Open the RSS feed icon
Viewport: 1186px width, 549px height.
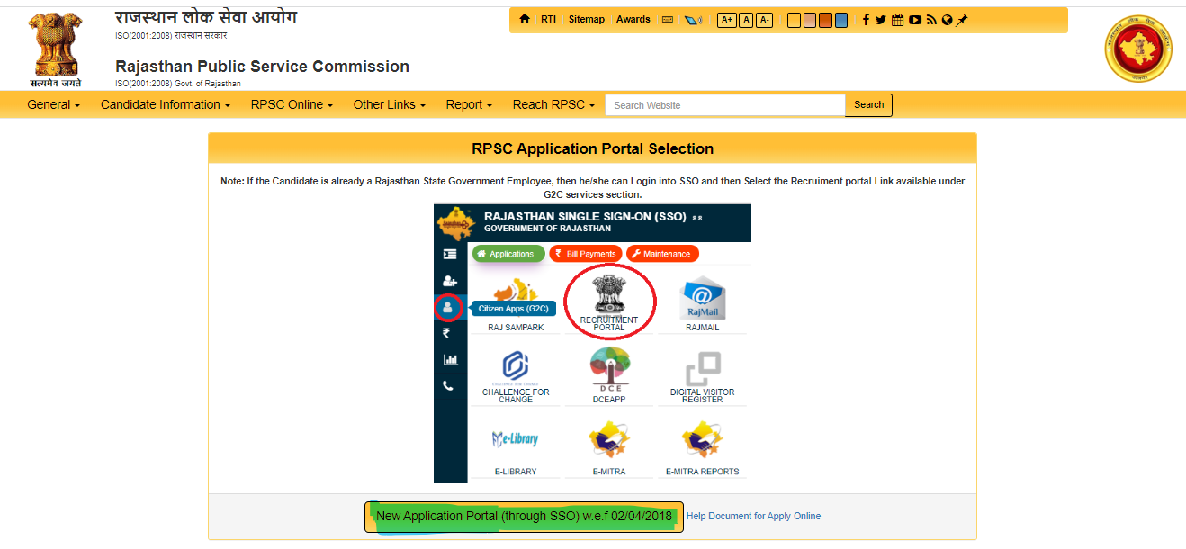coord(931,20)
